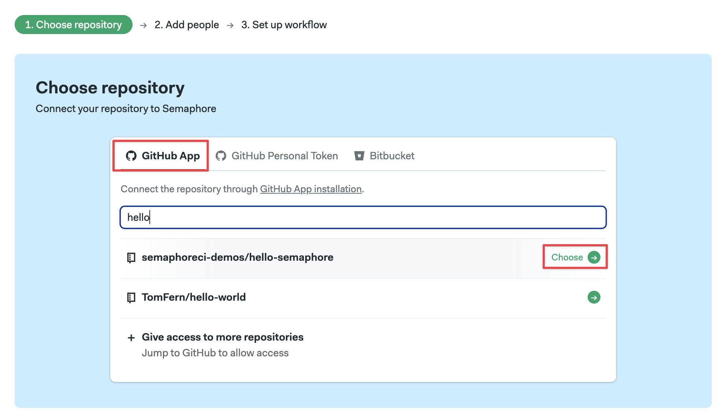Click Give access to more repositories
Viewport: 722px width, 416px height.
coord(223,337)
